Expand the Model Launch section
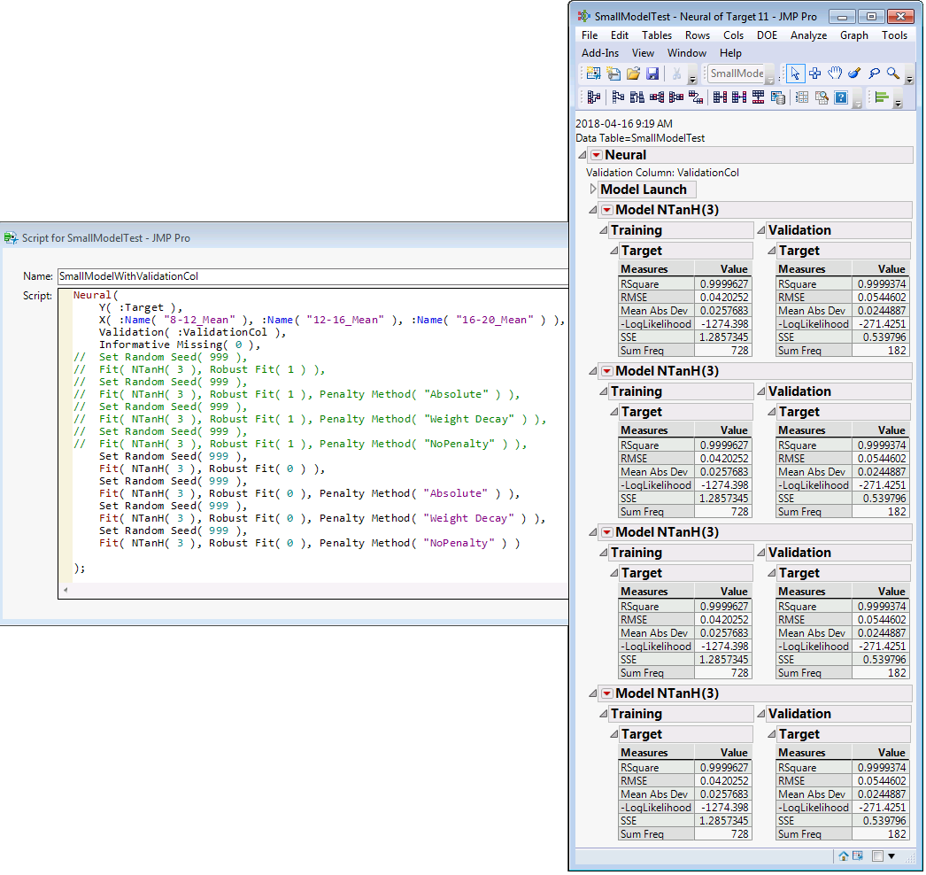The width and height of the screenshot is (926, 875). (x=593, y=190)
